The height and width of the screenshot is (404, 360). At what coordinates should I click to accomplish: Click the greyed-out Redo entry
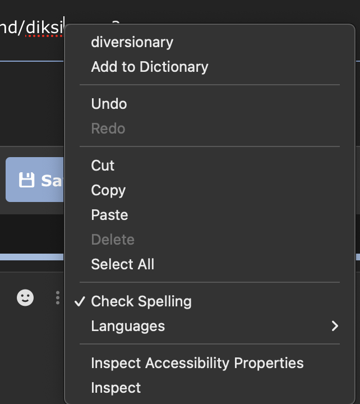(x=108, y=128)
